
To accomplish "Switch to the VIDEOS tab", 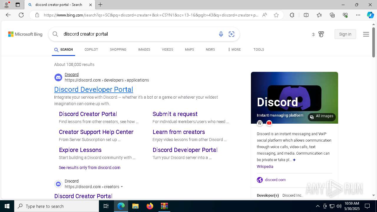I will click(x=168, y=49).
